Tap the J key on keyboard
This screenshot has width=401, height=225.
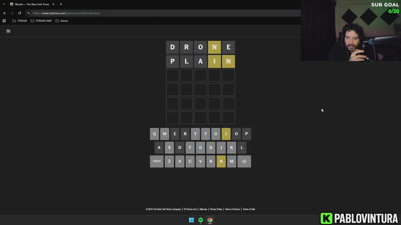coord(221,147)
